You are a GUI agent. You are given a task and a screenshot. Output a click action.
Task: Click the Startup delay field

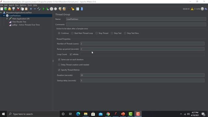tap(142, 81)
